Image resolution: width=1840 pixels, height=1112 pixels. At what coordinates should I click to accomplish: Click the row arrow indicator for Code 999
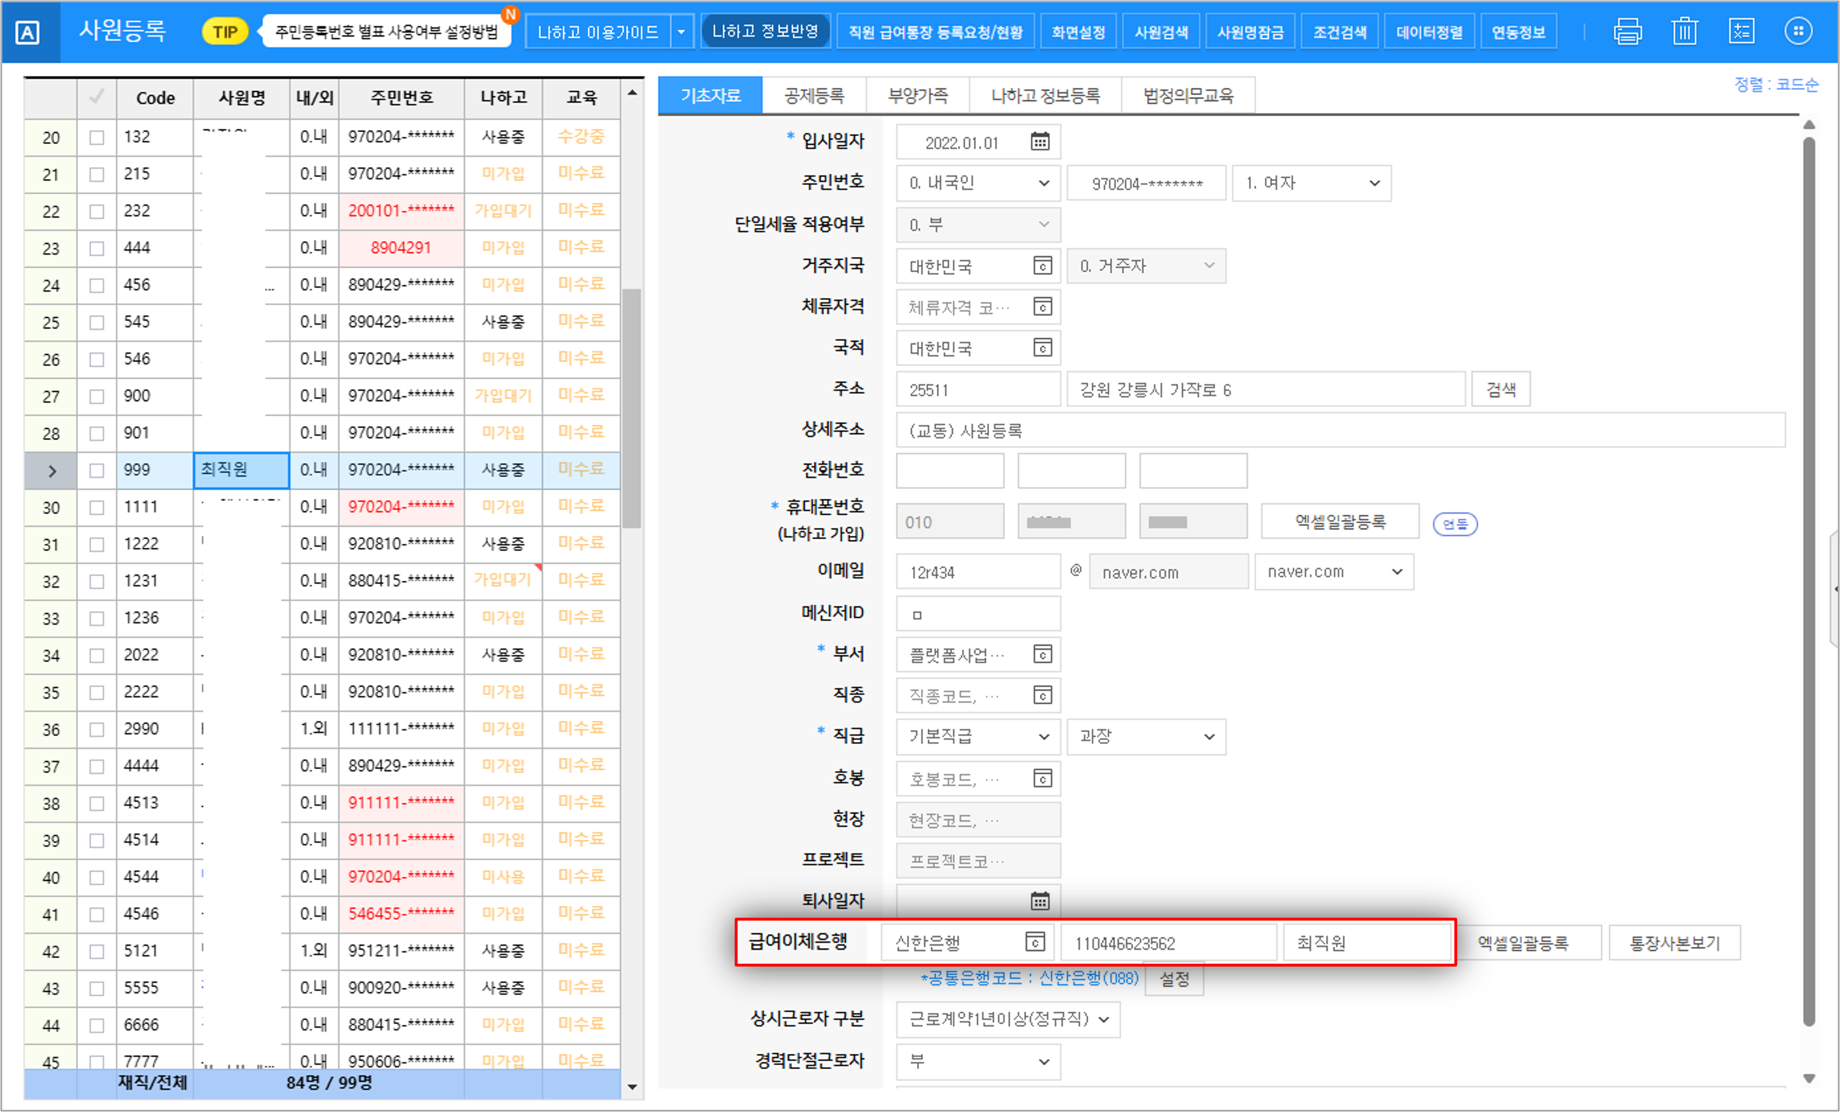(51, 471)
